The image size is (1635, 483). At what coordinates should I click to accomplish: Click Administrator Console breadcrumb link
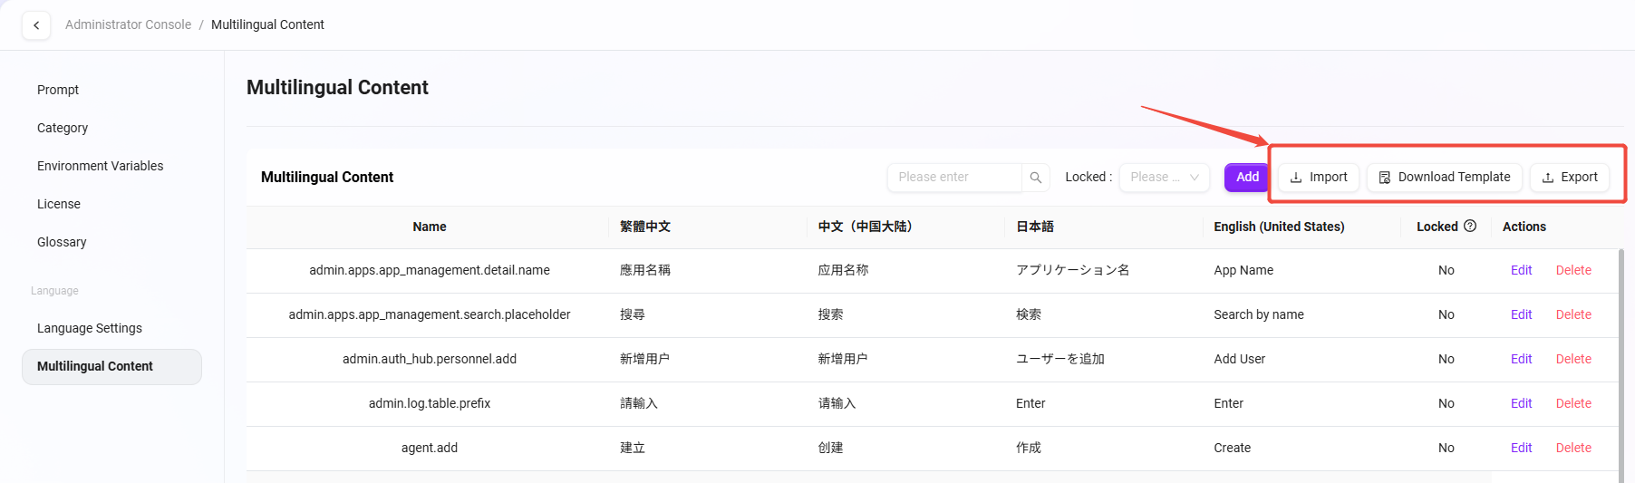(128, 24)
